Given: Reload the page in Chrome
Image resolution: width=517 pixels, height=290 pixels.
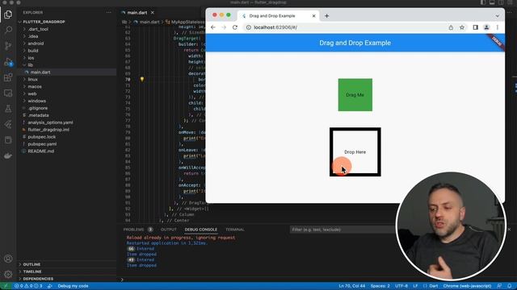Looking at the screenshot, I should point(235,27).
